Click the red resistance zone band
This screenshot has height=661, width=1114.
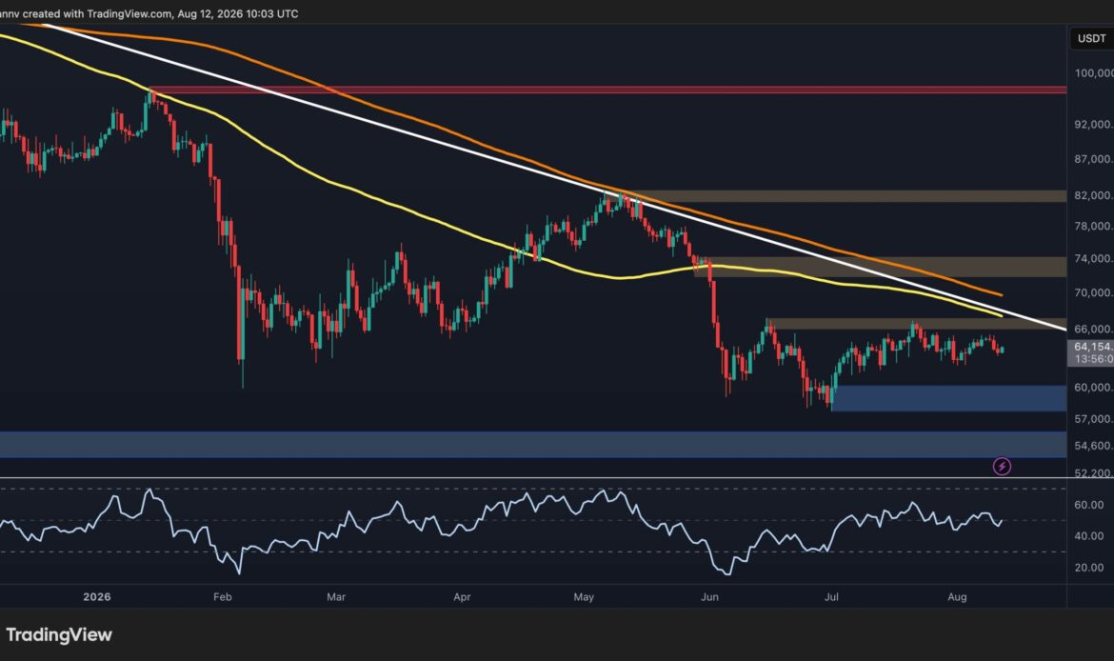pos(607,90)
